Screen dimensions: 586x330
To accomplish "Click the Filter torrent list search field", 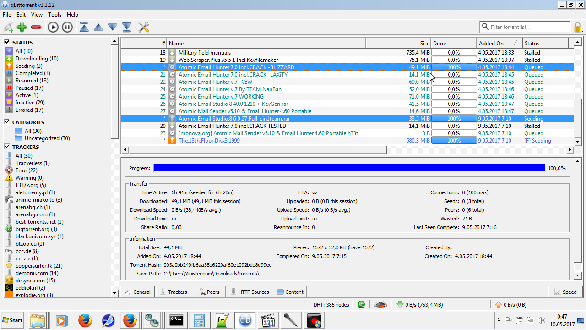I will tap(526, 27).
